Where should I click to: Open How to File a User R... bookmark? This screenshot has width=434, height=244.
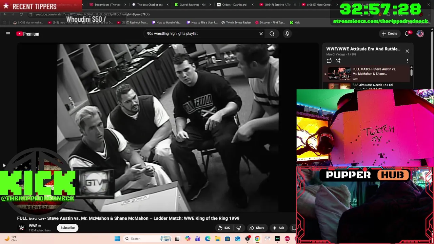coord(202,22)
